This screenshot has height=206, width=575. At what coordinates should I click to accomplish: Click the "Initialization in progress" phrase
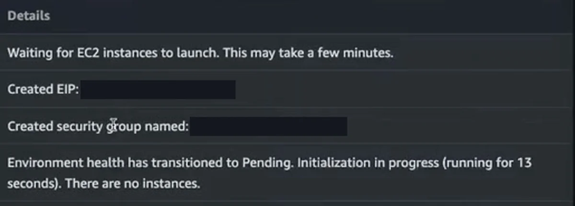(x=366, y=163)
